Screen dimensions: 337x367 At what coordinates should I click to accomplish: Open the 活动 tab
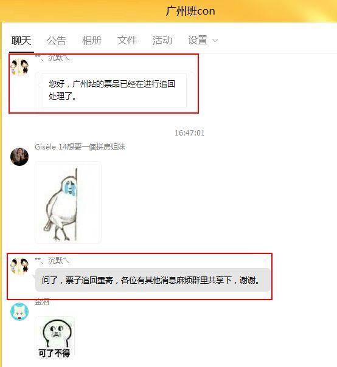point(162,41)
